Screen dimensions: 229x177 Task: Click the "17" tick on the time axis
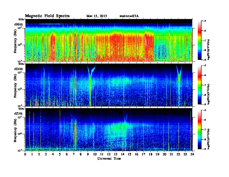pyautogui.click(x=143, y=154)
